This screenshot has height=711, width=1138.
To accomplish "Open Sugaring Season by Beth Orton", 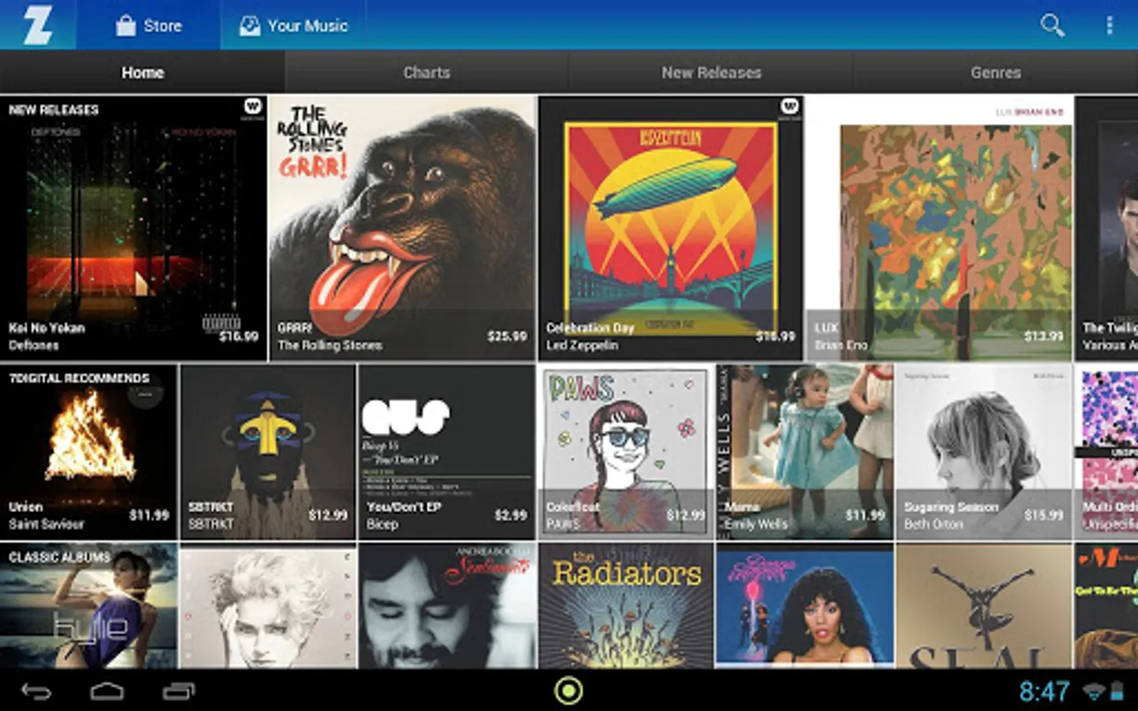I will pyautogui.click(x=984, y=452).
